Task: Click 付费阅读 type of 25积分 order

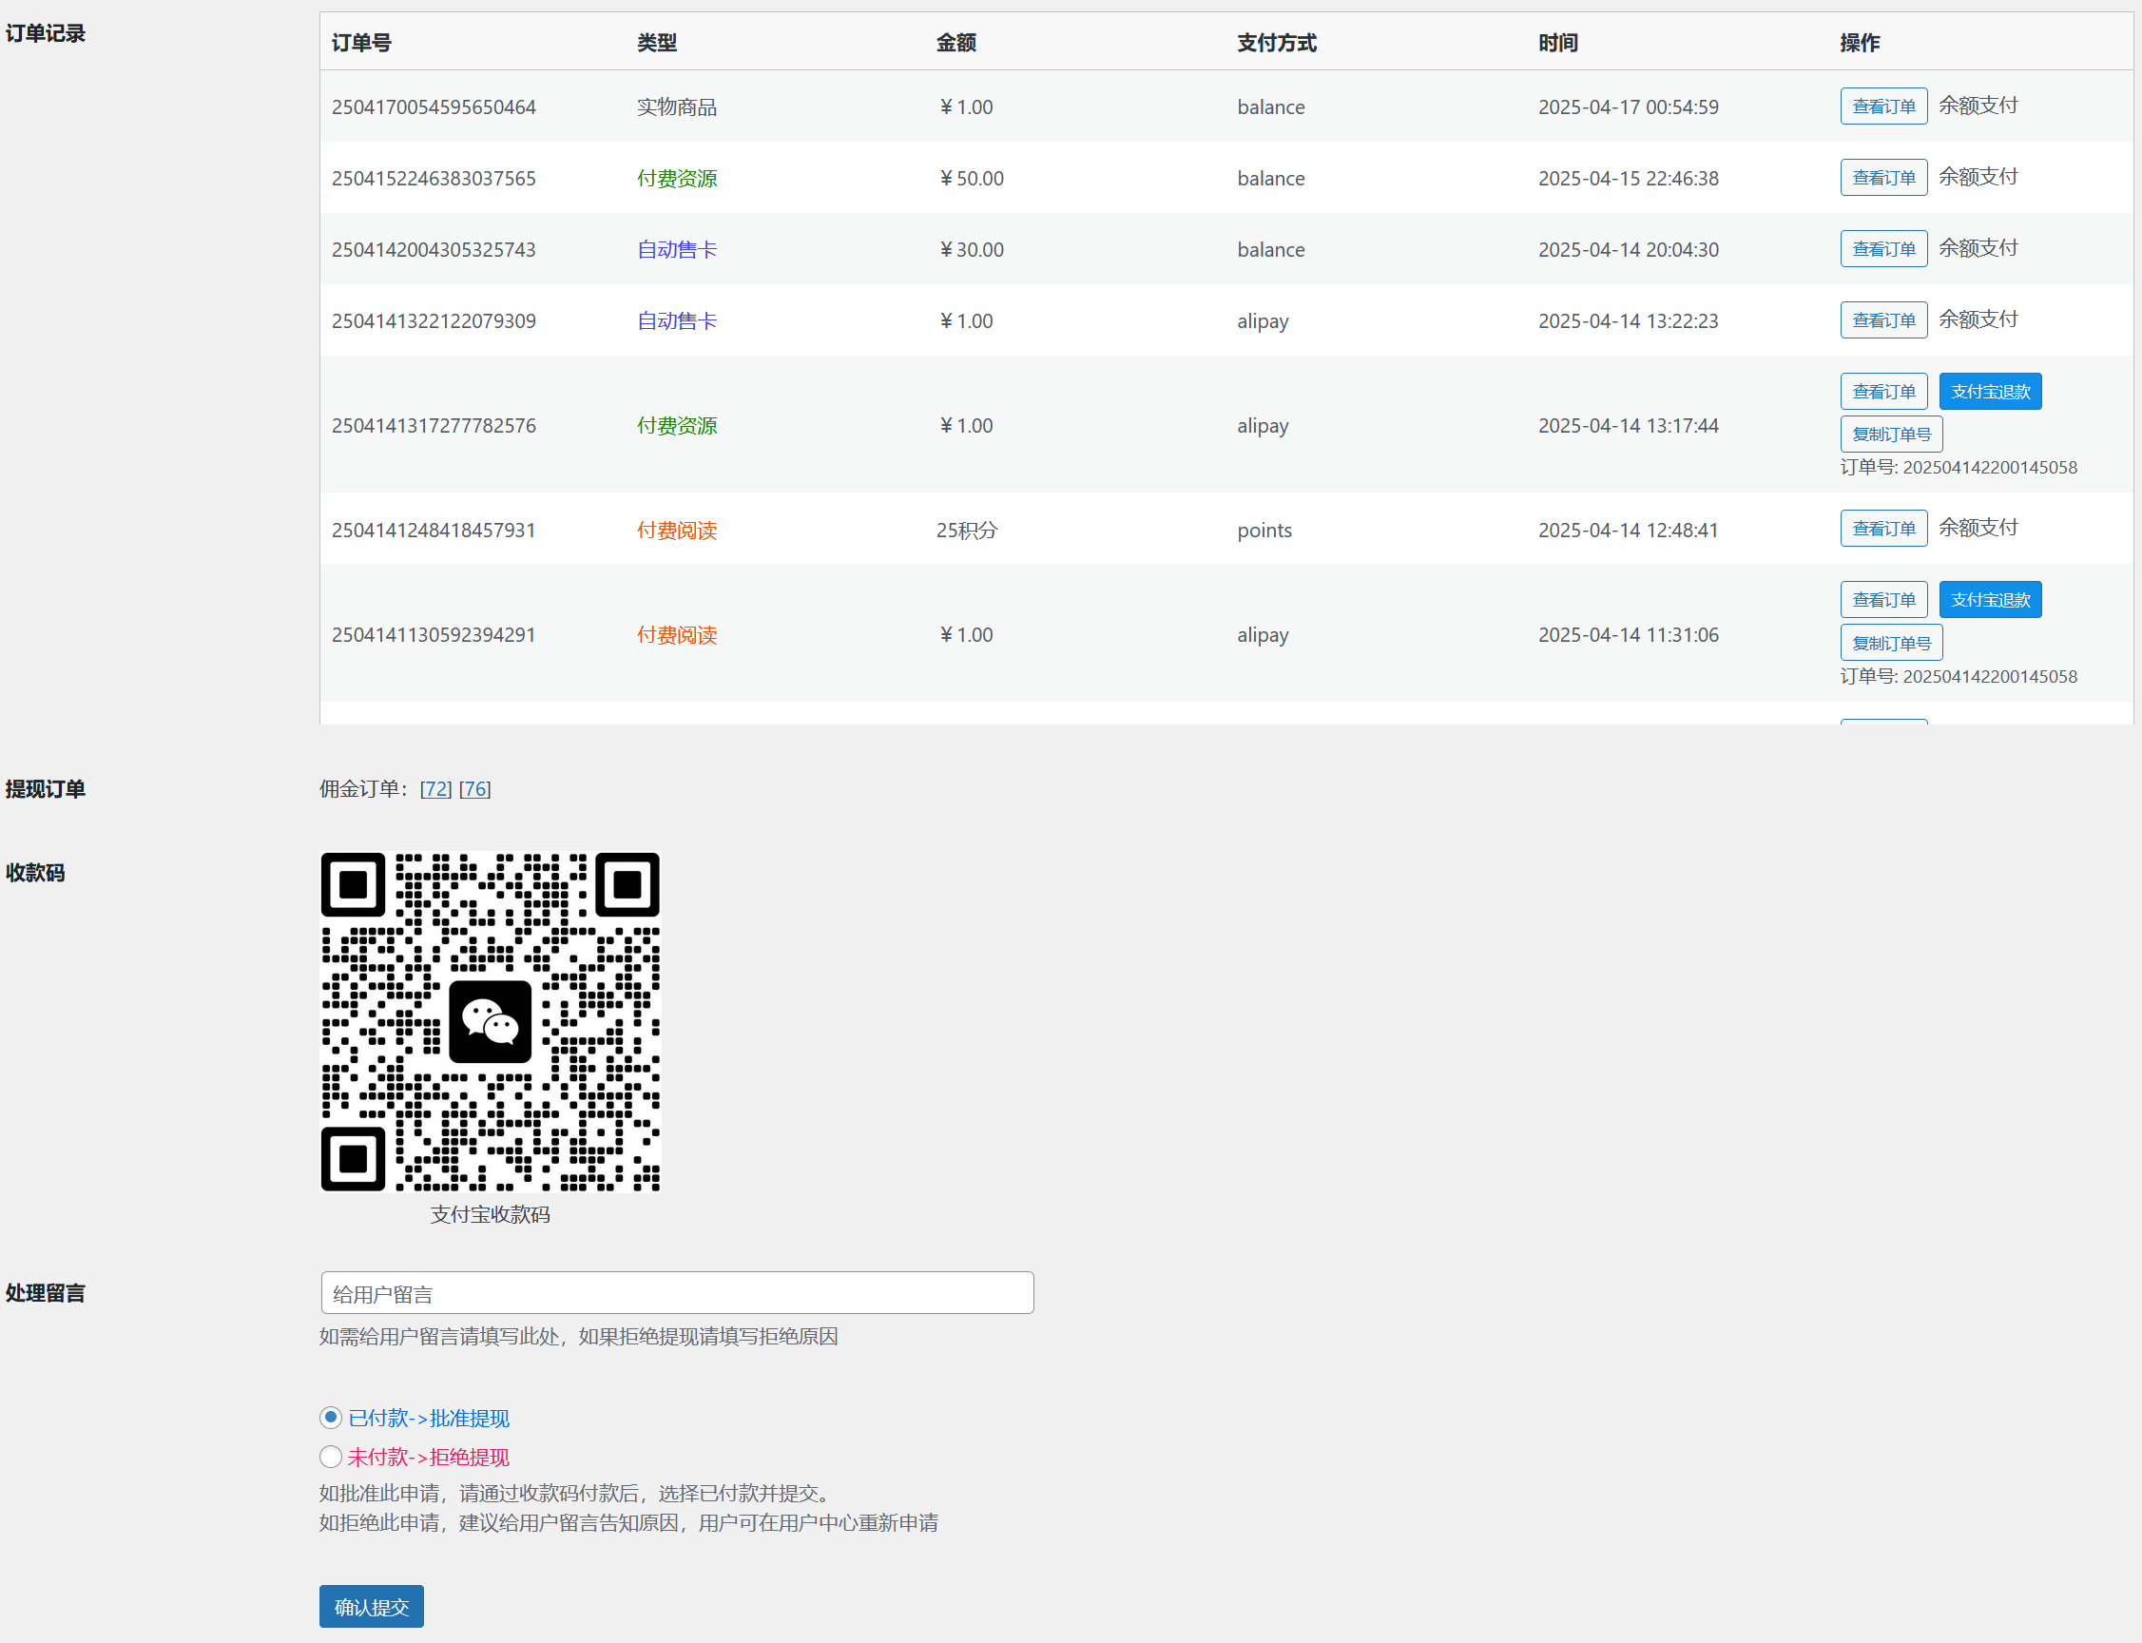Action: 677,530
